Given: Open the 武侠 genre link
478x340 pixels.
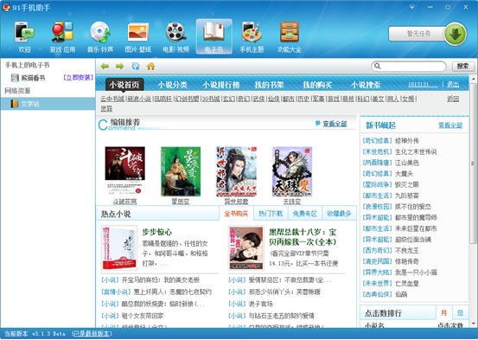Looking at the screenshot, I should [258, 99].
